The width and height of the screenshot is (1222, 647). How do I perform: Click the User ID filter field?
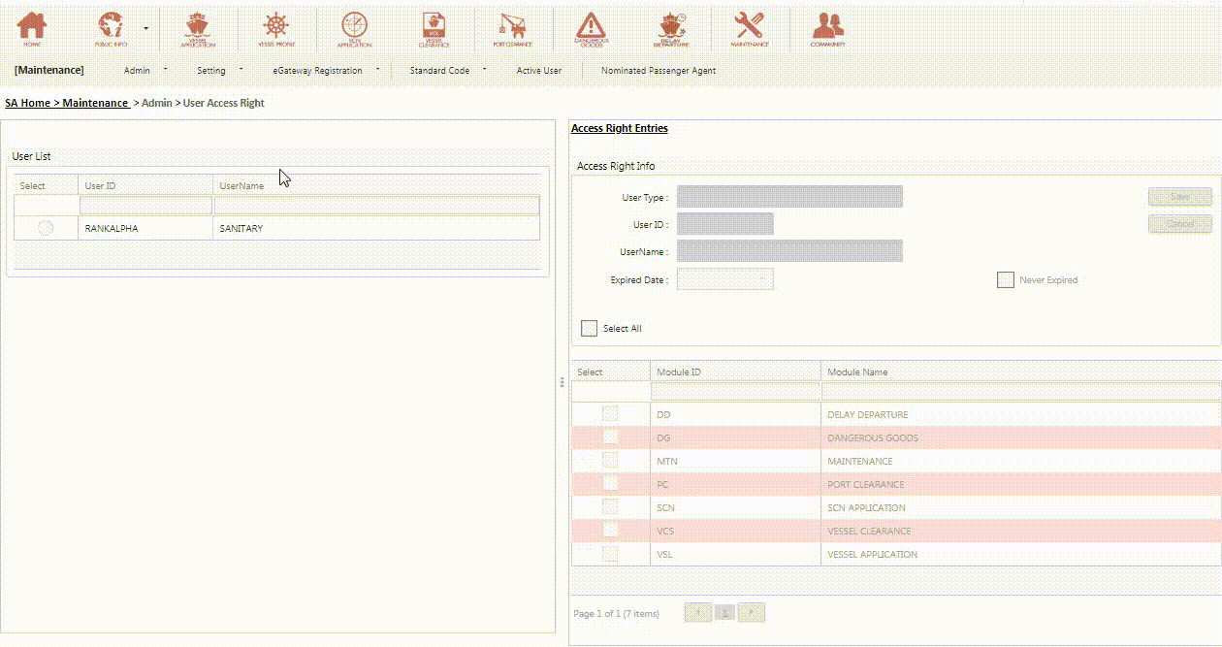pos(145,206)
